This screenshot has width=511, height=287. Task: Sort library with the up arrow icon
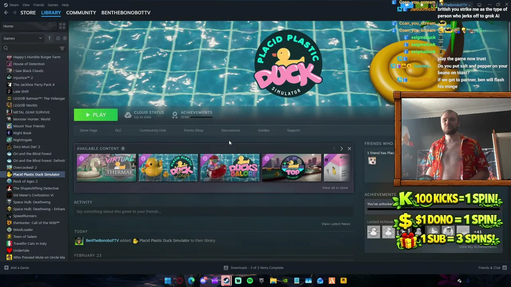tap(50, 38)
